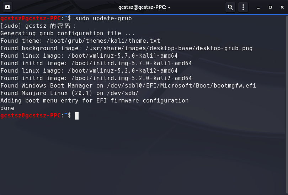The width and height of the screenshot is (288, 195).
Task: Click the 'Found background image' desktop-grub.png line
Action: 126,48
